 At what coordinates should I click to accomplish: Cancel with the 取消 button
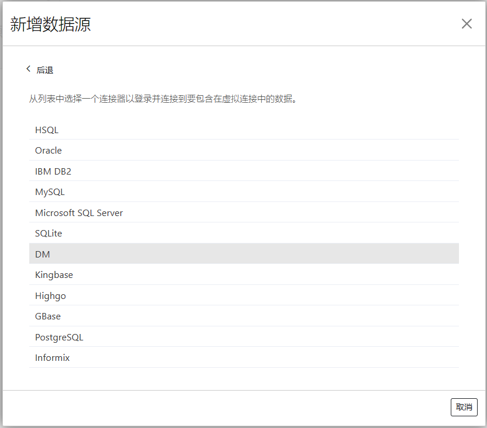(x=464, y=407)
